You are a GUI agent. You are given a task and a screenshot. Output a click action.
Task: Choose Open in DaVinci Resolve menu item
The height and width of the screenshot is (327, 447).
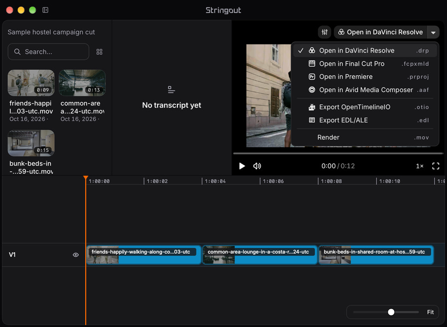click(365, 50)
